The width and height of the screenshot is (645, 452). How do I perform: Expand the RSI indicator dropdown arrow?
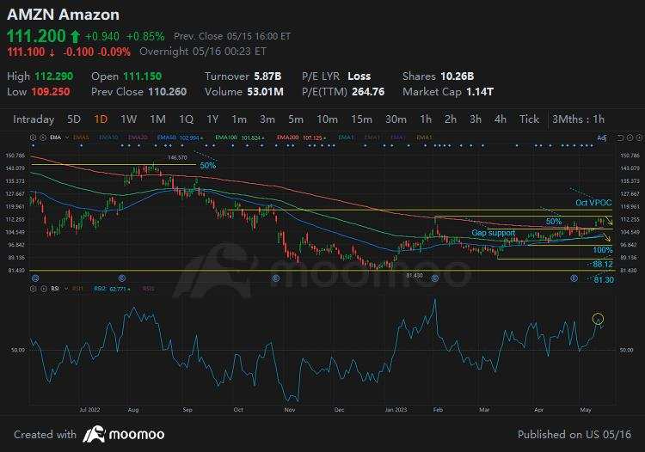[x=66, y=289]
